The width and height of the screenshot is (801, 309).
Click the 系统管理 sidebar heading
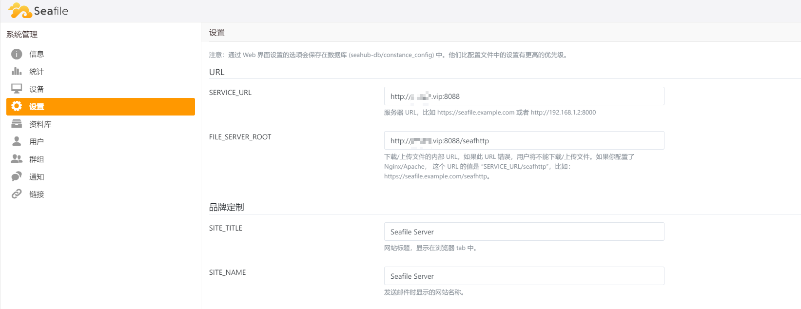[x=22, y=35]
